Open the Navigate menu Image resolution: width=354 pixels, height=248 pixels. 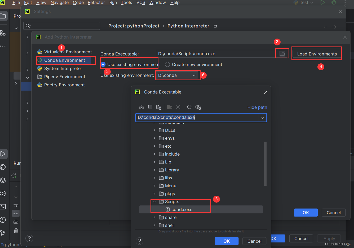click(60, 2)
